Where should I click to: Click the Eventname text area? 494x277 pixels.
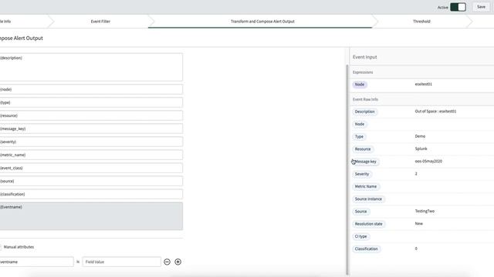[x=91, y=216]
